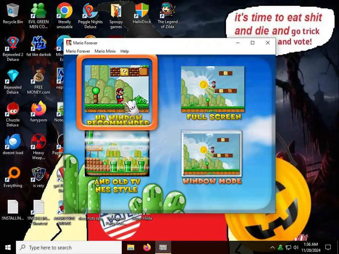Close the Mario Forever window
Viewport: 339px width, 254px height.
tap(267, 43)
